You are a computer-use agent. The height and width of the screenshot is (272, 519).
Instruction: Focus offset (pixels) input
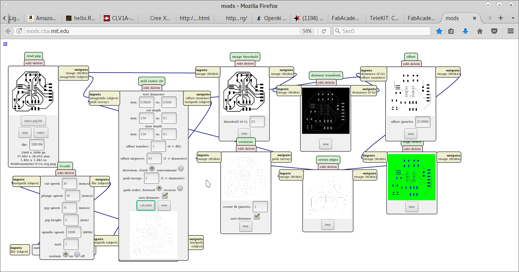coord(423,122)
